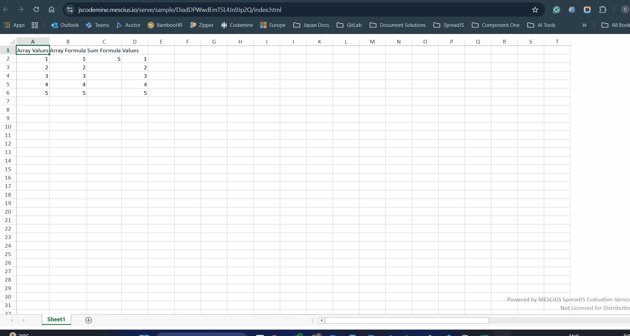Open the Teams bookmark
630x336 pixels.
[x=98, y=25]
